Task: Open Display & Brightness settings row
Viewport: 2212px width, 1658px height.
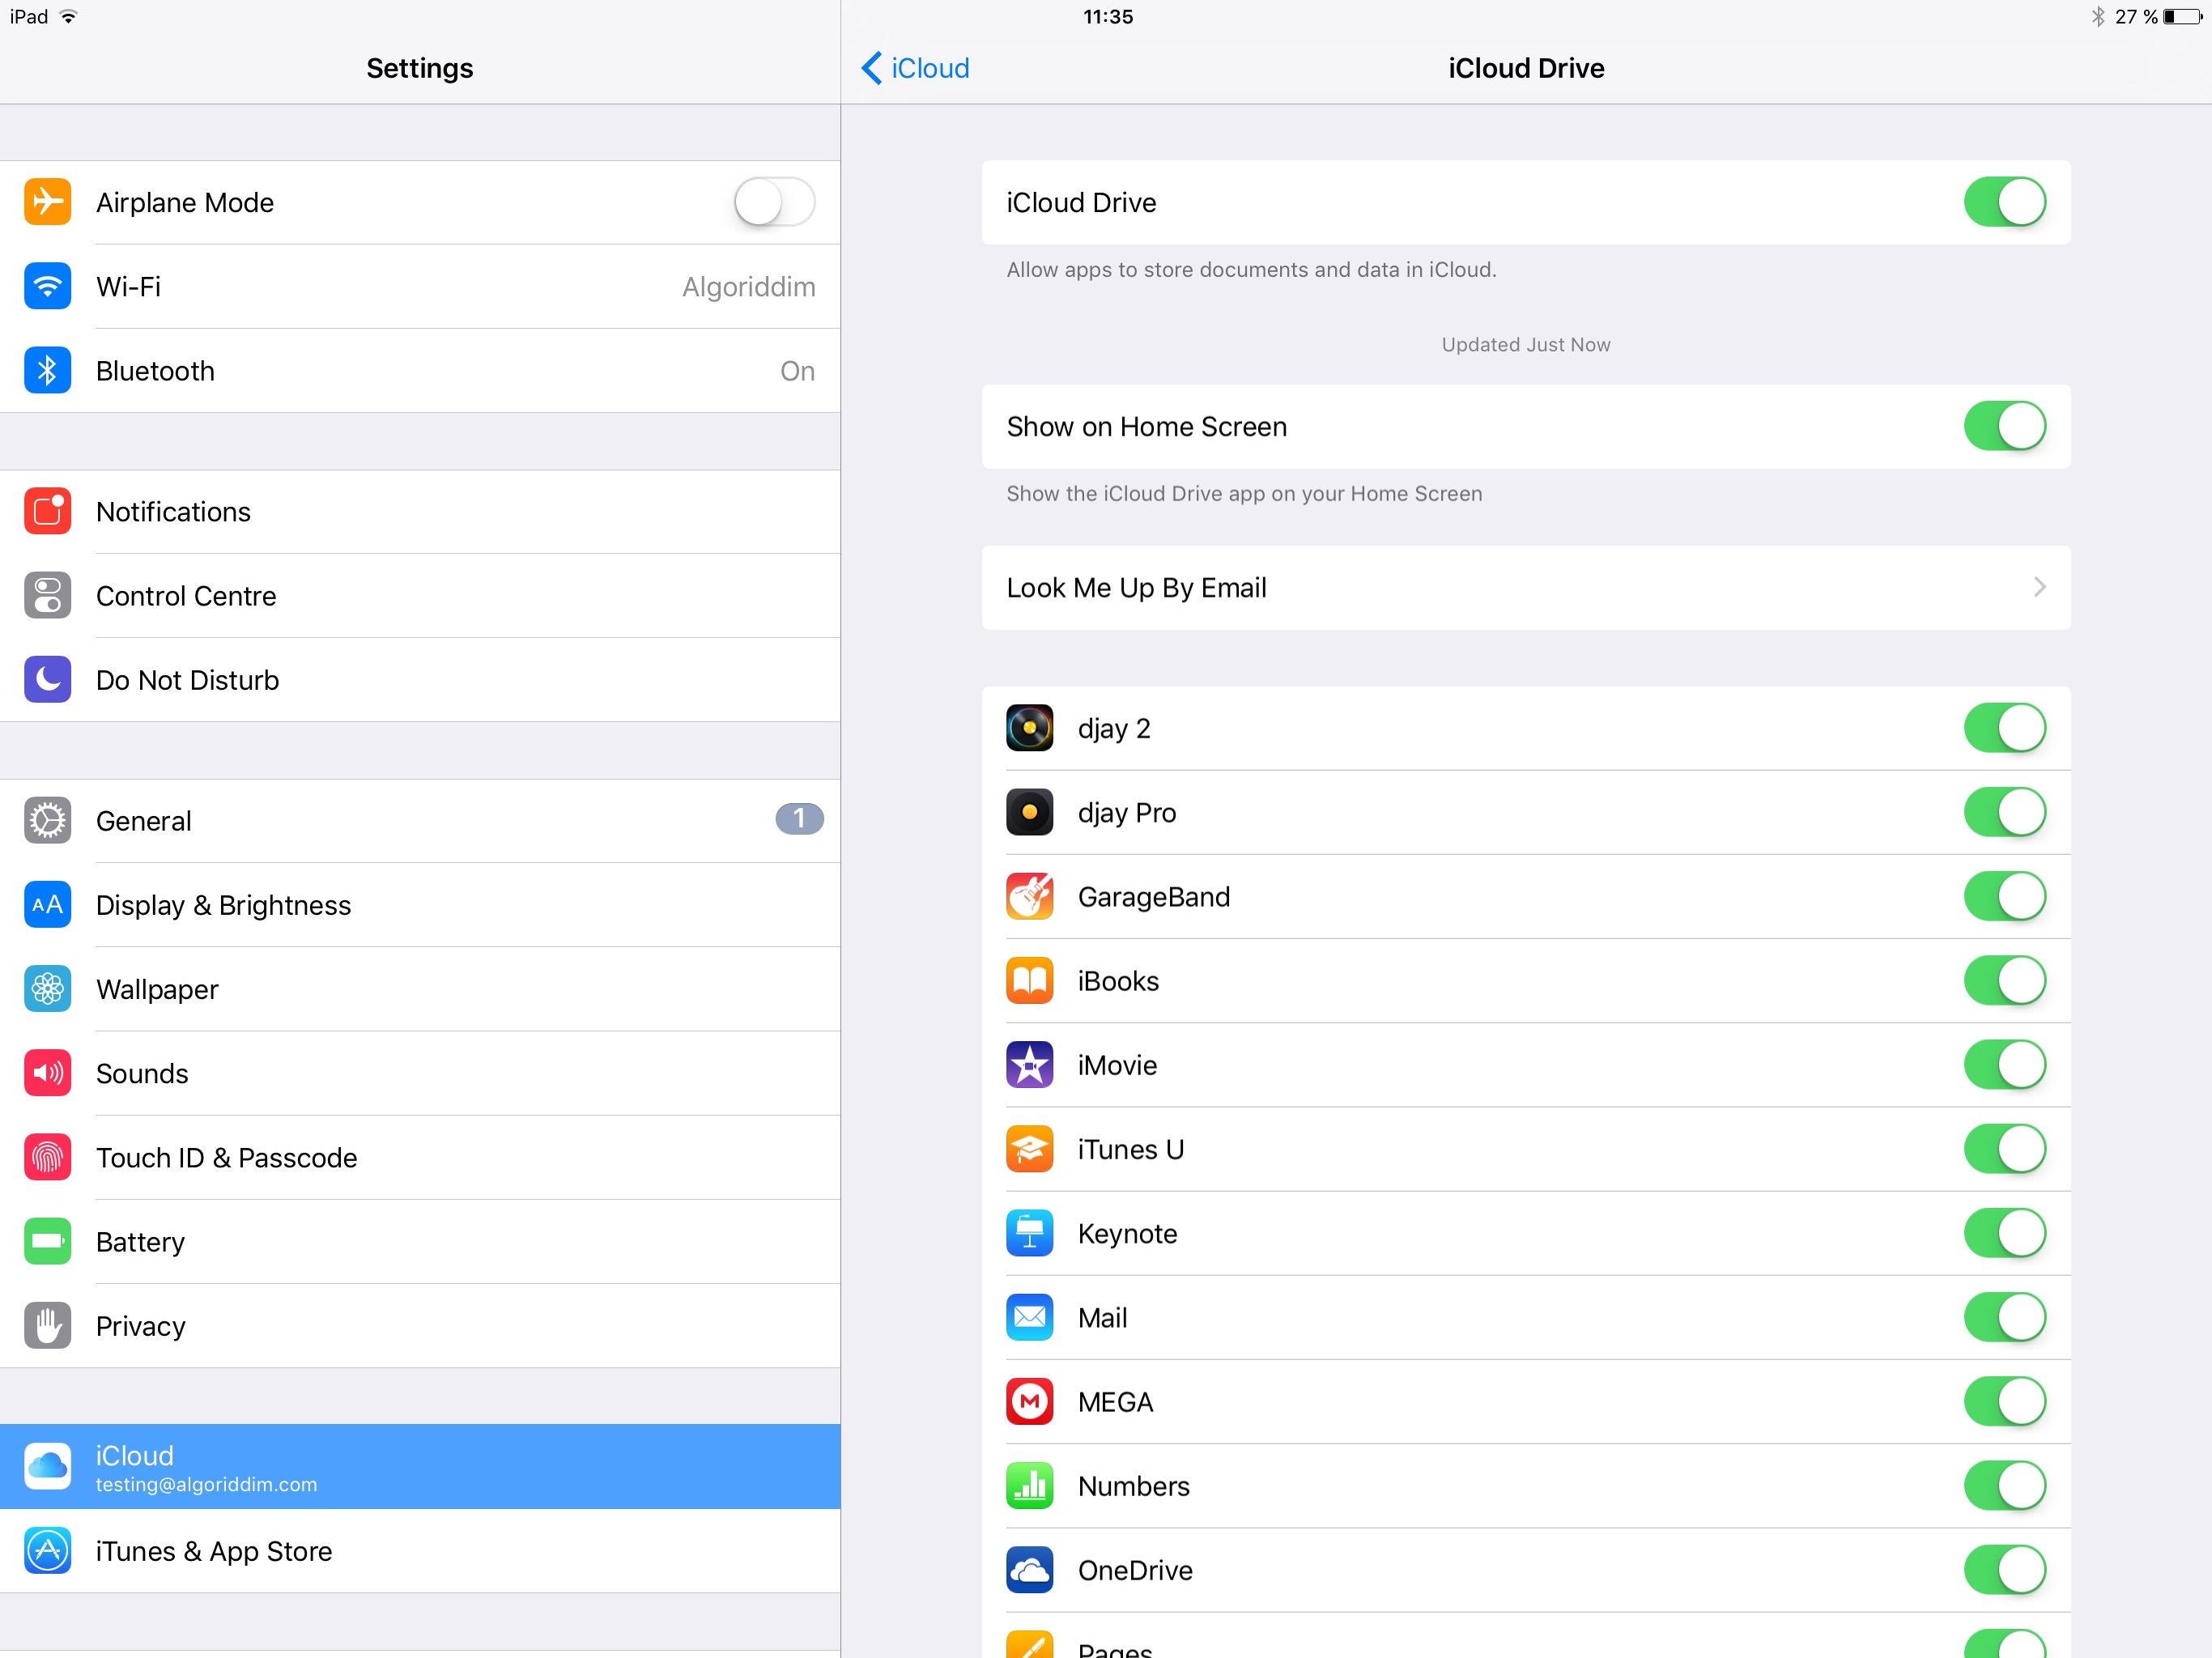Action: [x=420, y=904]
